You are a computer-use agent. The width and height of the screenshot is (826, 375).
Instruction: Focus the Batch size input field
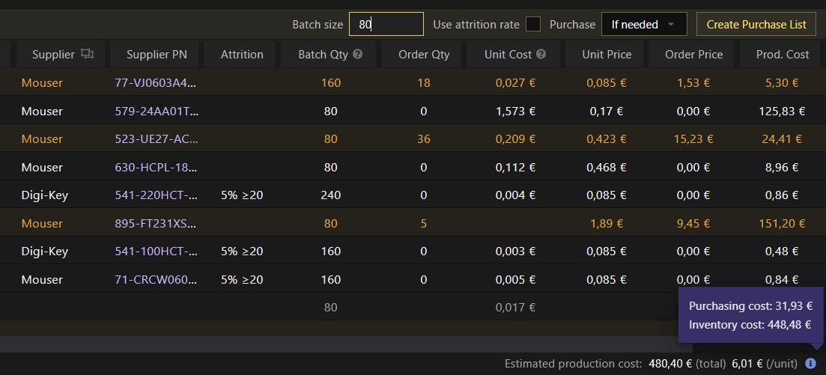coord(386,25)
